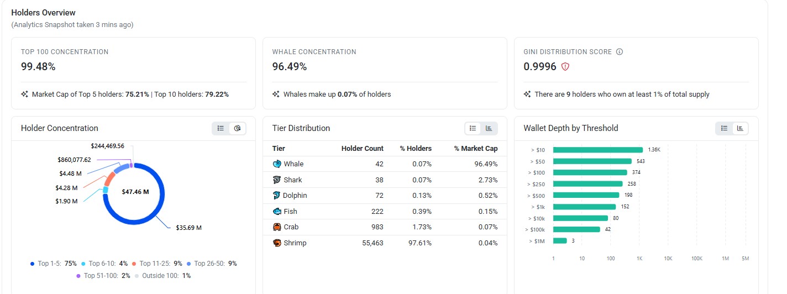Image resolution: width=787 pixels, height=294 pixels.
Task: Click the Gini score value 0.9996
Action: (540, 67)
